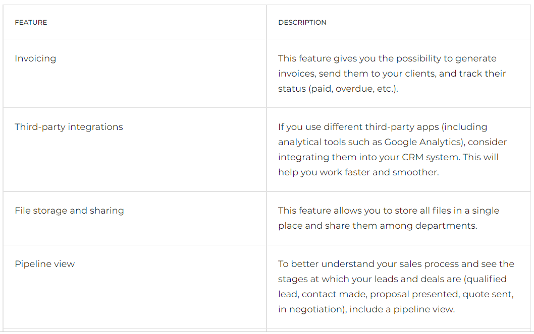The image size is (534, 334).
Task: Click 'in negotiation), include a pipeline view'
Action: [x=366, y=309]
